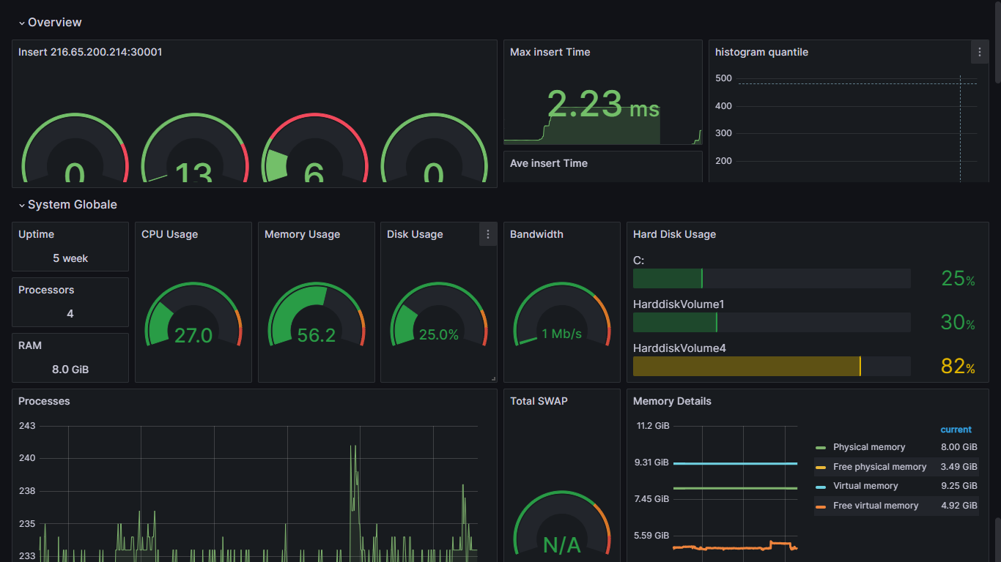Viewport: 1001px width, 562px height.
Task: Click the 4.92 GiB free virtual memory value
Action: click(x=959, y=506)
